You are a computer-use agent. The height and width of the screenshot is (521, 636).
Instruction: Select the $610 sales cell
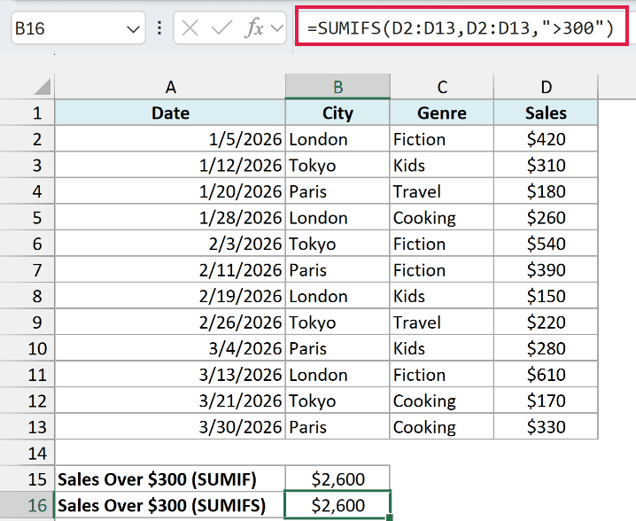point(546,375)
